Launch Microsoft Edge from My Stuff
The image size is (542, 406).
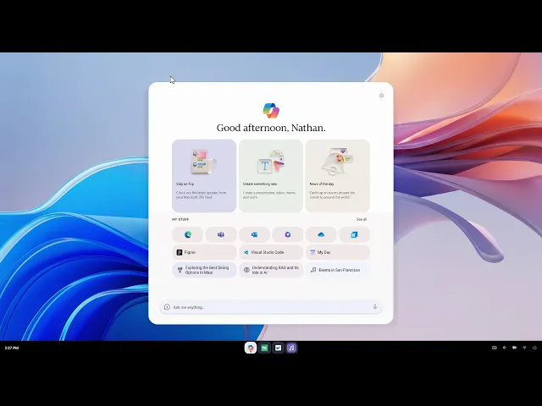[188, 235]
